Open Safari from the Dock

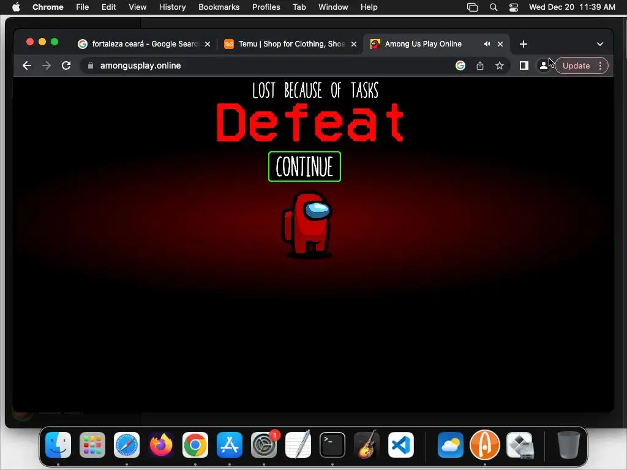click(127, 445)
